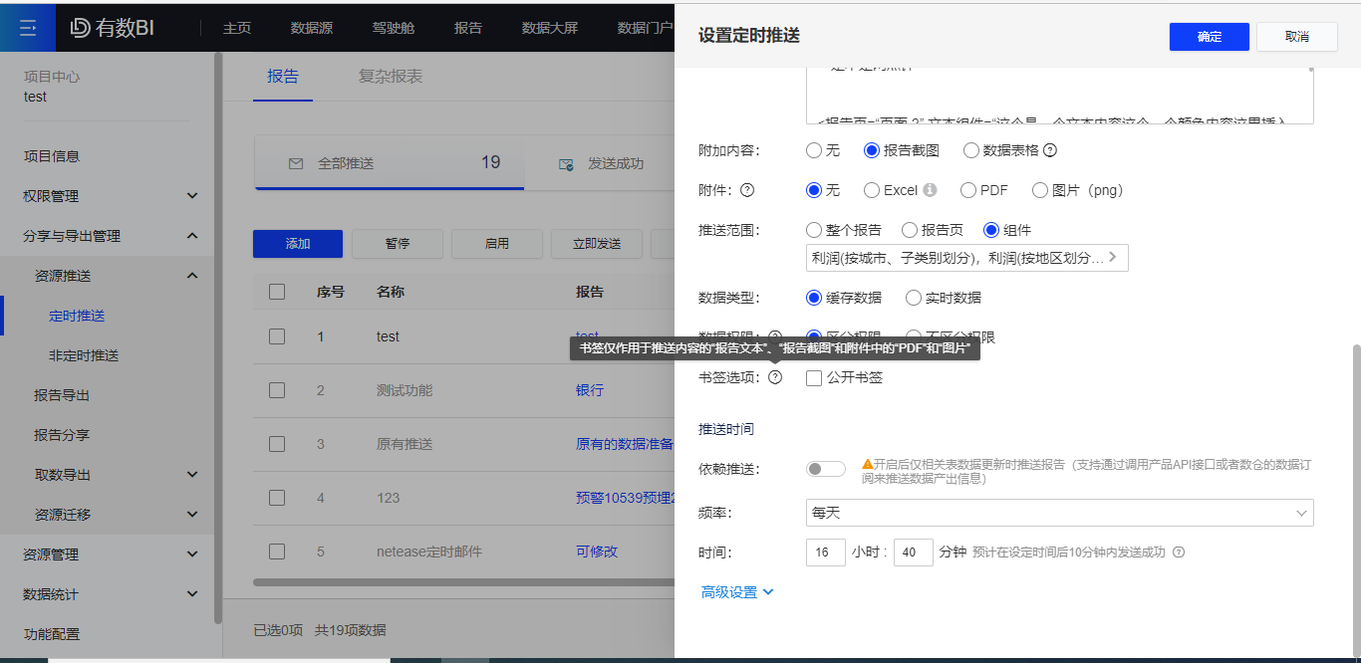Click the hamburger menu icon top-left
Image resolution: width=1361 pixels, height=663 pixels.
(x=27, y=27)
